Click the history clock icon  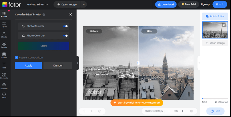pyautogui.click(x=99, y=111)
